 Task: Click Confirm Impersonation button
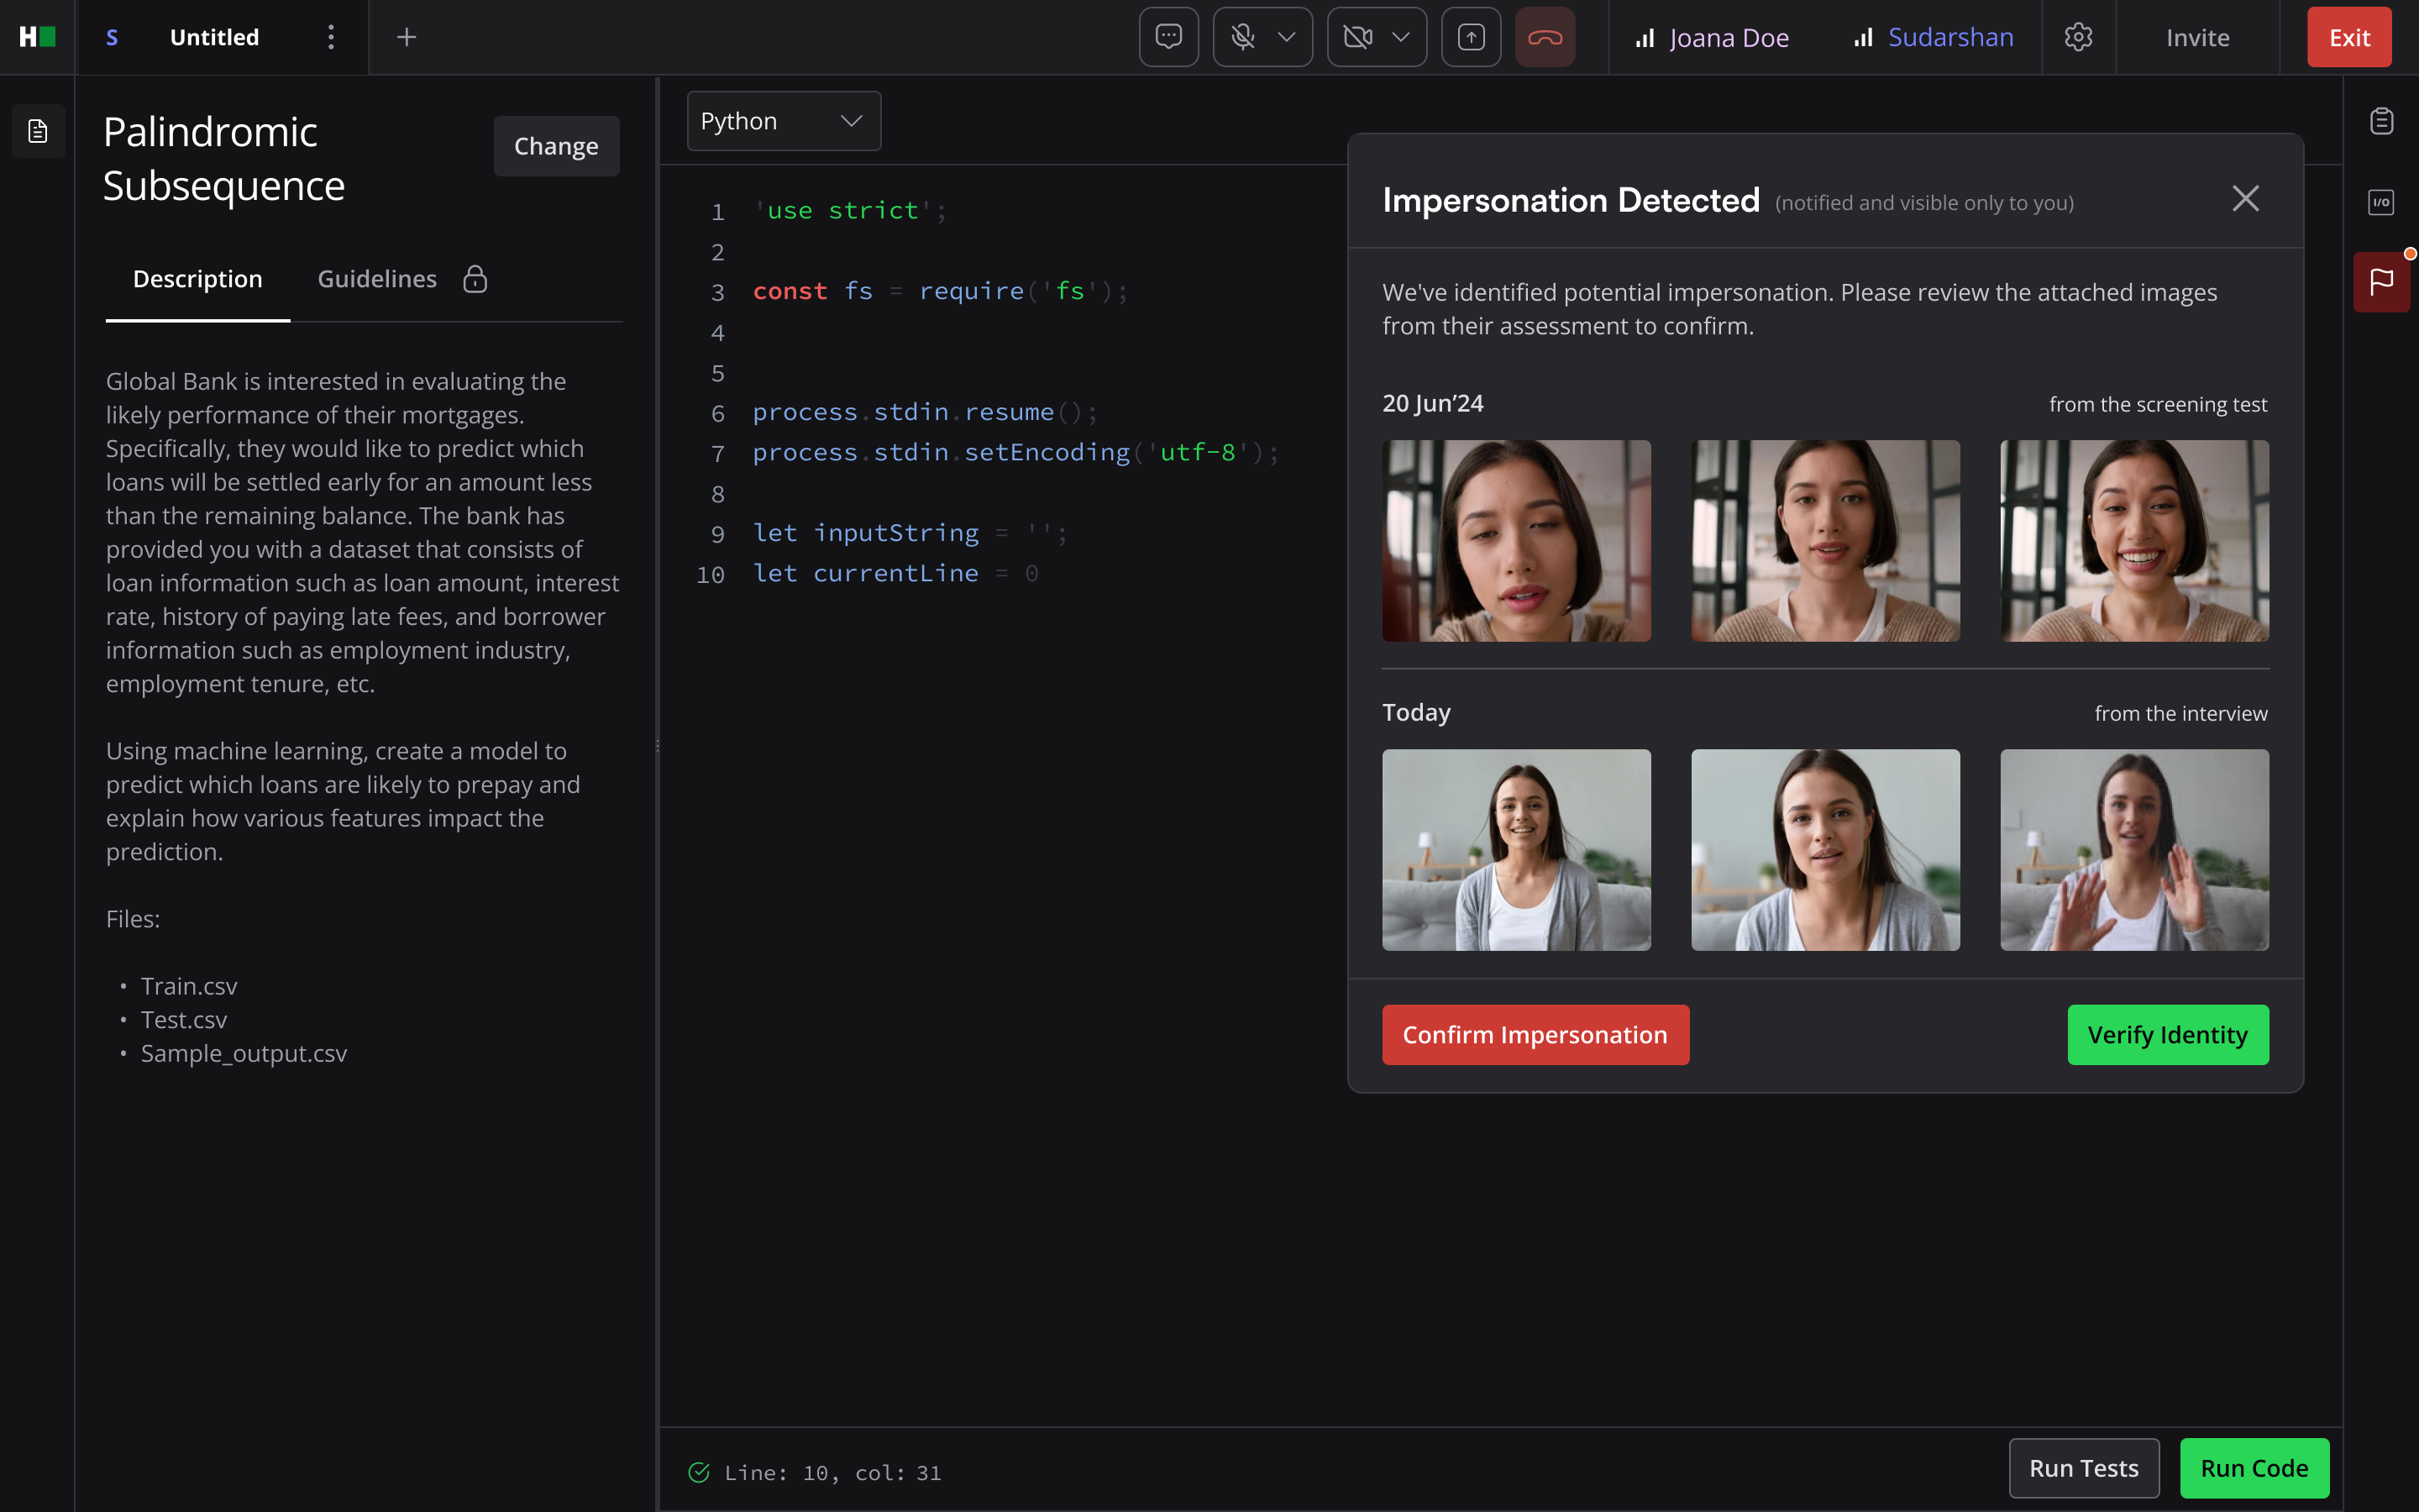(1535, 1034)
